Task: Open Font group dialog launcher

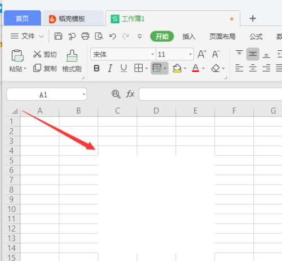Action: coord(226,78)
